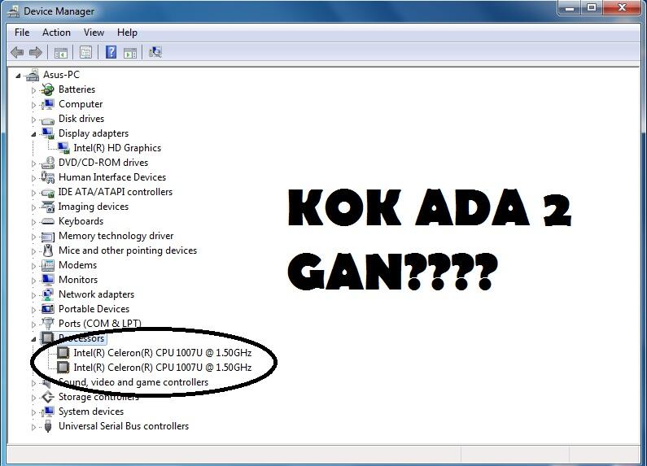Screen dimensions: 647x466
Task: Open the Help menu
Action: point(127,33)
